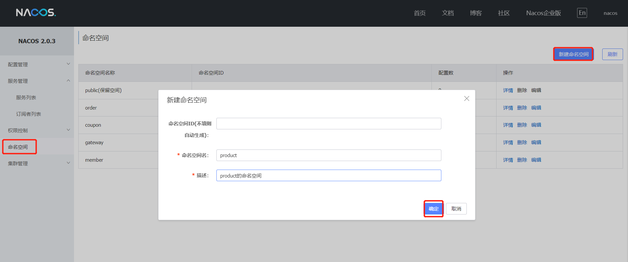Expand the 集群管理 menu
Screen dimensions: 628x262
tap(37, 163)
